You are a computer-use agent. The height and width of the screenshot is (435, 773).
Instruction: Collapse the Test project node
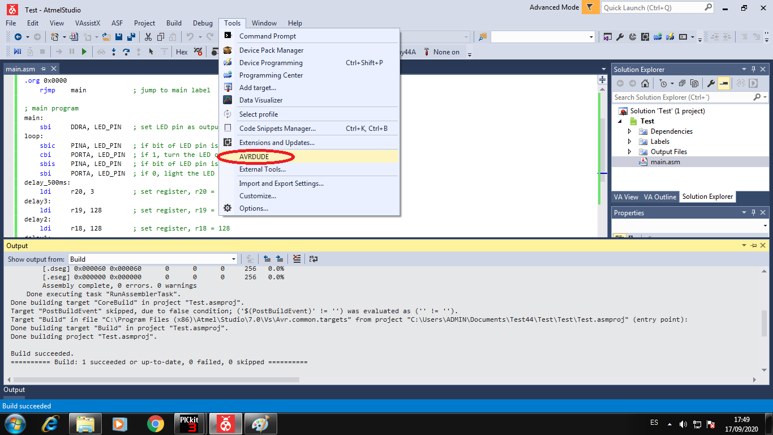[x=619, y=121]
